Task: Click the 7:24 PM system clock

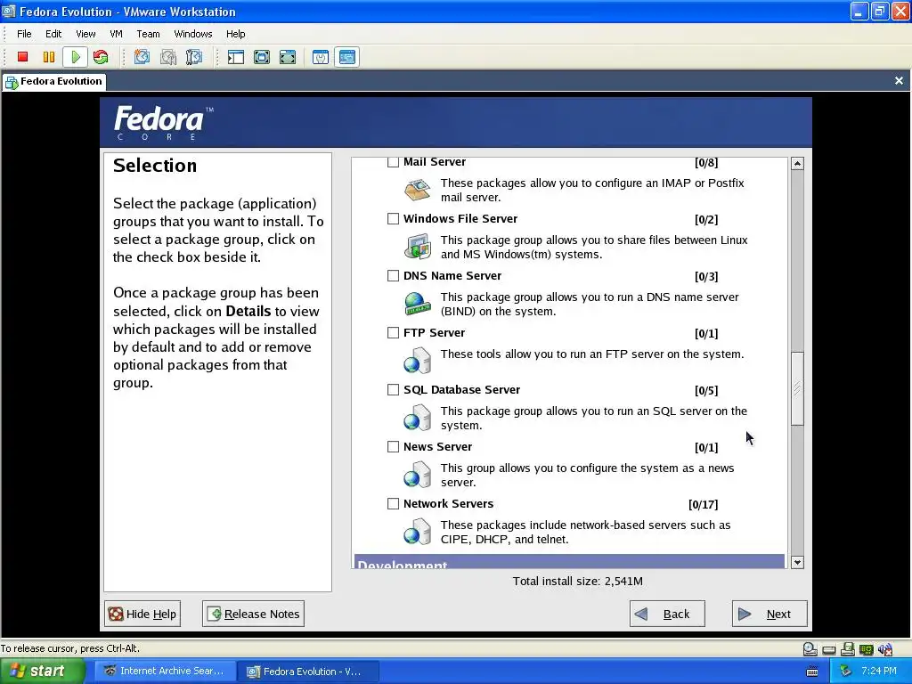Action: point(879,671)
